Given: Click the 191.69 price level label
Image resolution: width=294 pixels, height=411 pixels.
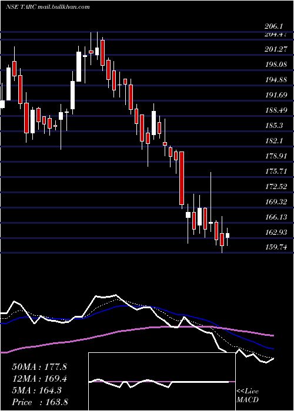Looking at the screenshot, I should pos(276,95).
